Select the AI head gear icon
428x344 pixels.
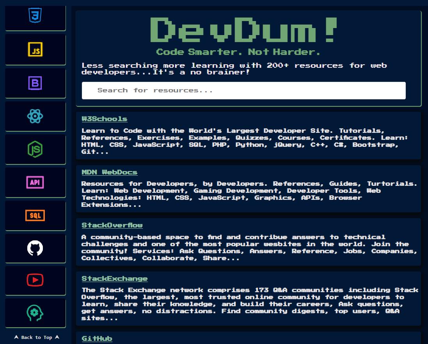pyautogui.click(x=35, y=313)
